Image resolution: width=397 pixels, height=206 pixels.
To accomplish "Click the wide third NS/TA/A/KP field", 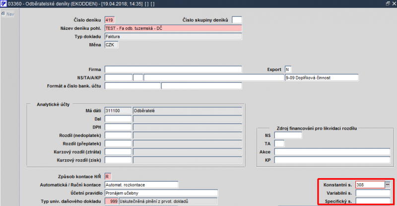I will click(214, 77).
